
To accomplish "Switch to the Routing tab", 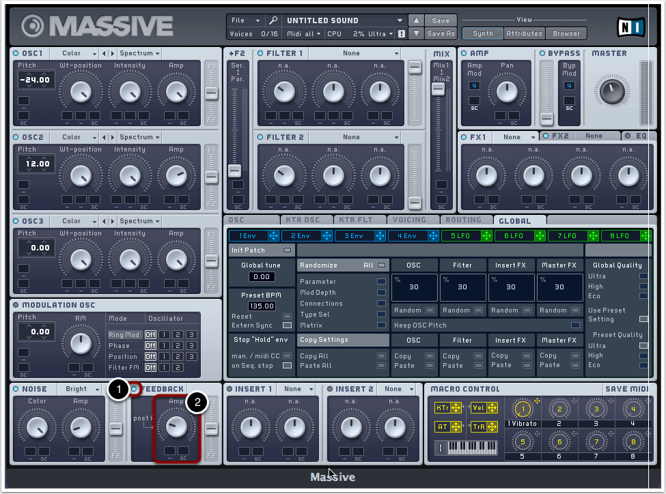I will (463, 220).
